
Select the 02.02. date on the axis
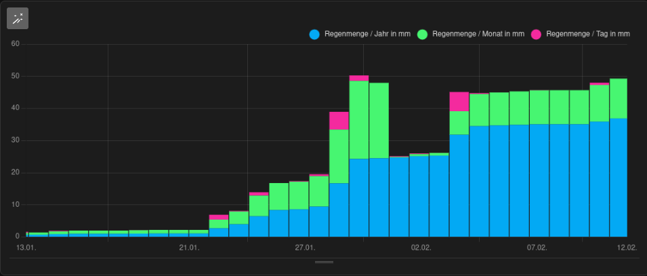421,248
